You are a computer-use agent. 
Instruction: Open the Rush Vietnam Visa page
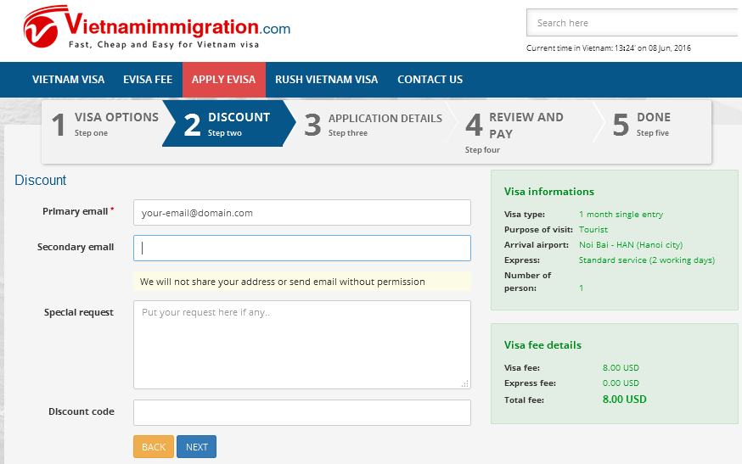(x=326, y=80)
